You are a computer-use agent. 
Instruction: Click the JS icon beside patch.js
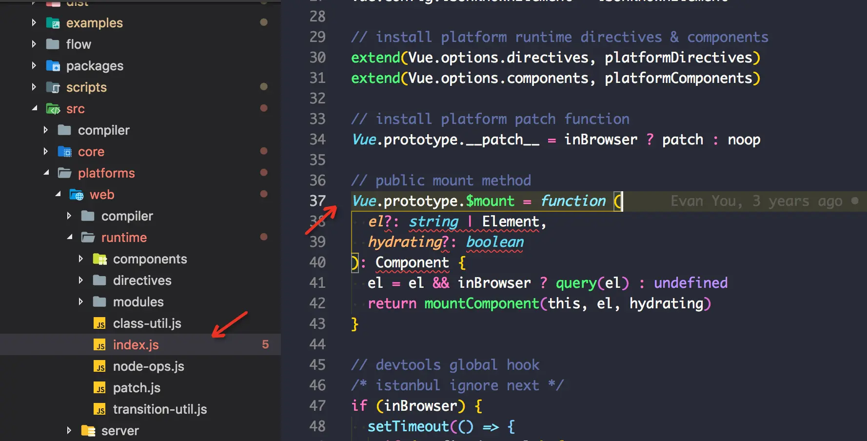click(x=99, y=388)
